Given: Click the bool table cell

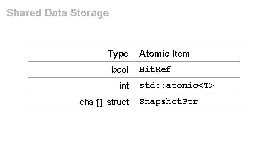Looking at the screenshot, I should click(120, 70).
